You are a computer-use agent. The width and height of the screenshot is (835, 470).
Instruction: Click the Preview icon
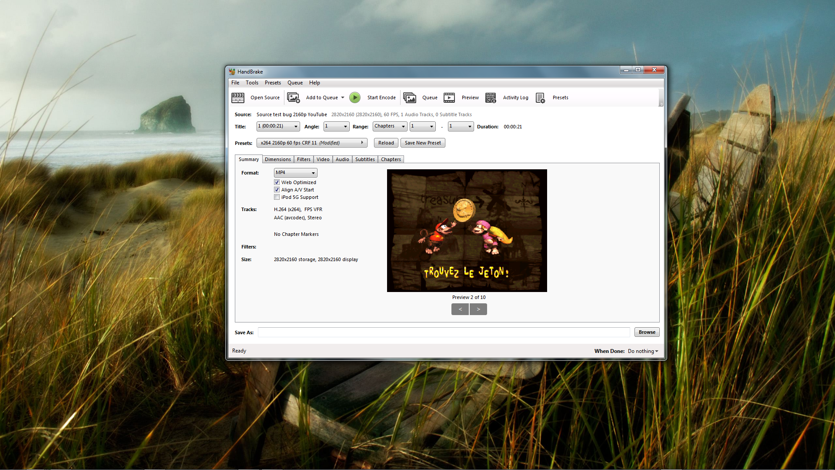(449, 97)
